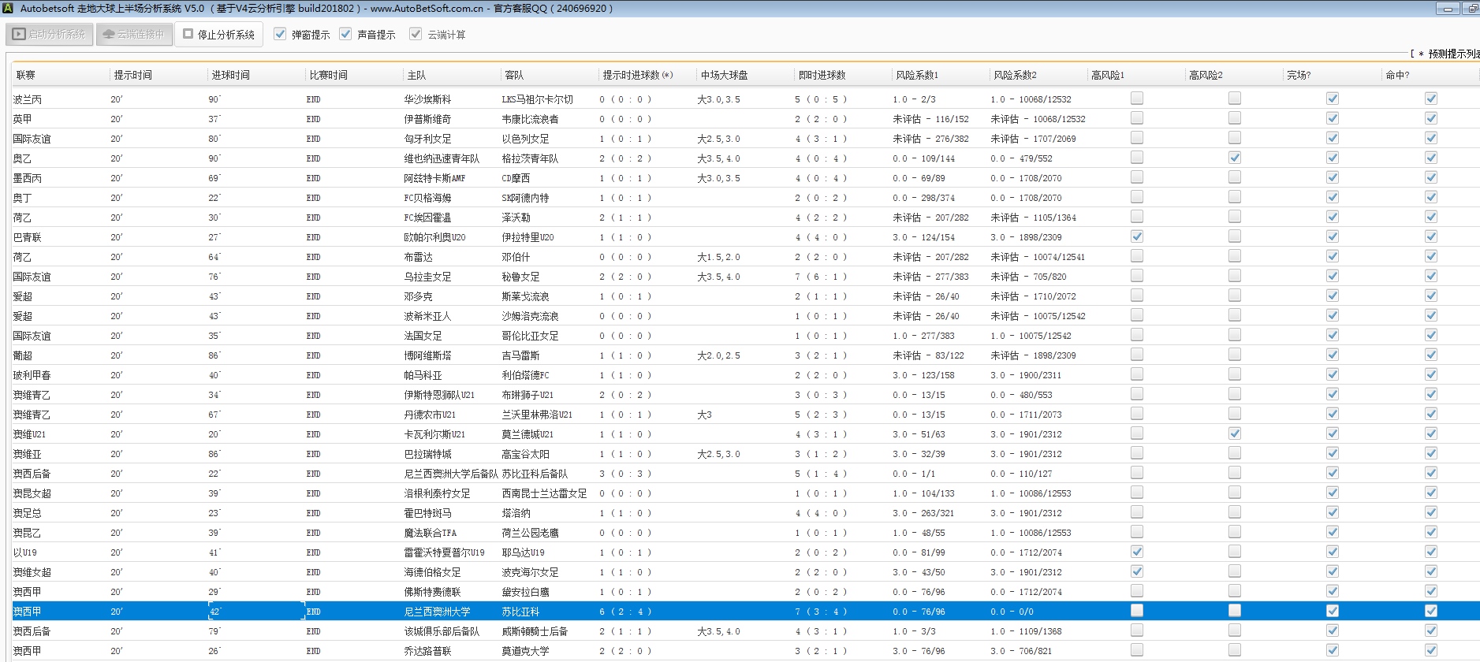Click the cloud icon on 云端连接中
The width and height of the screenshot is (1480, 662).
tap(109, 35)
